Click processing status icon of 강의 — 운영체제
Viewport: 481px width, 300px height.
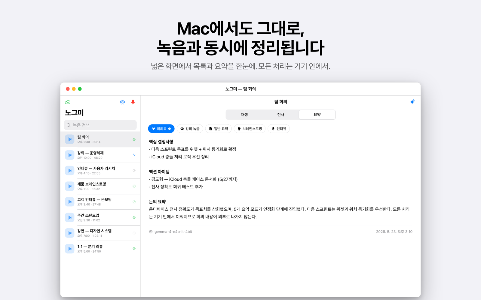click(134, 155)
